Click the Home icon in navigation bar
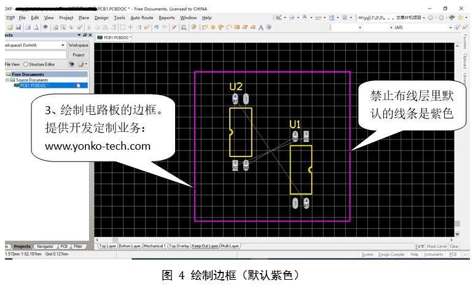The height and width of the screenshot is (286, 473). click(x=451, y=17)
